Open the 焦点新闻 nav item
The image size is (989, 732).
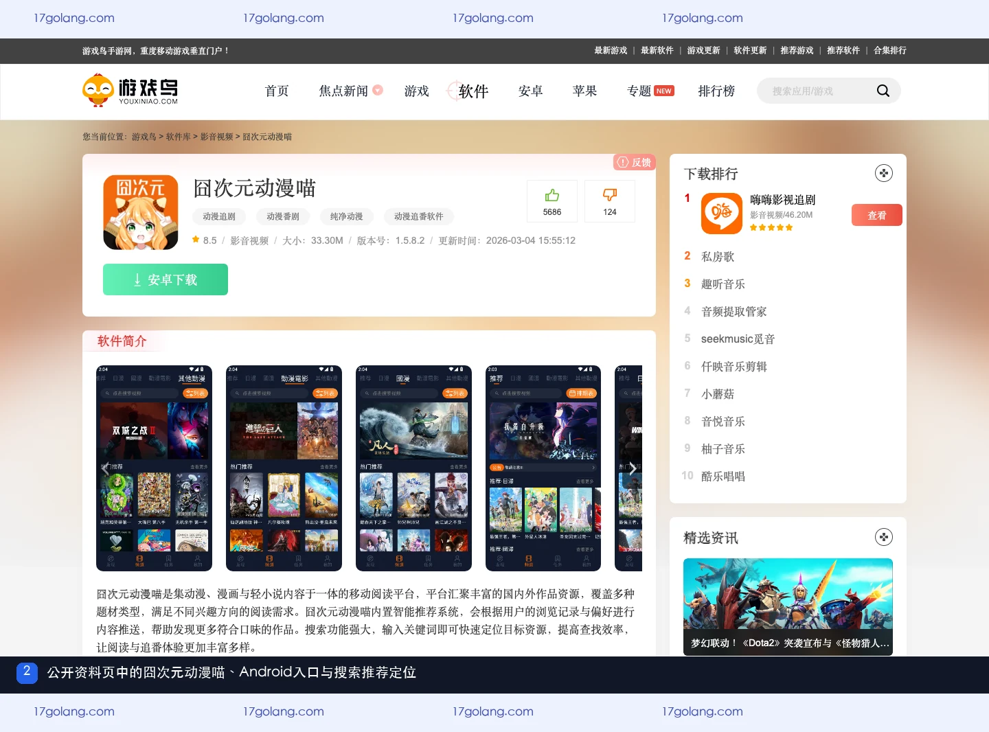coord(343,91)
